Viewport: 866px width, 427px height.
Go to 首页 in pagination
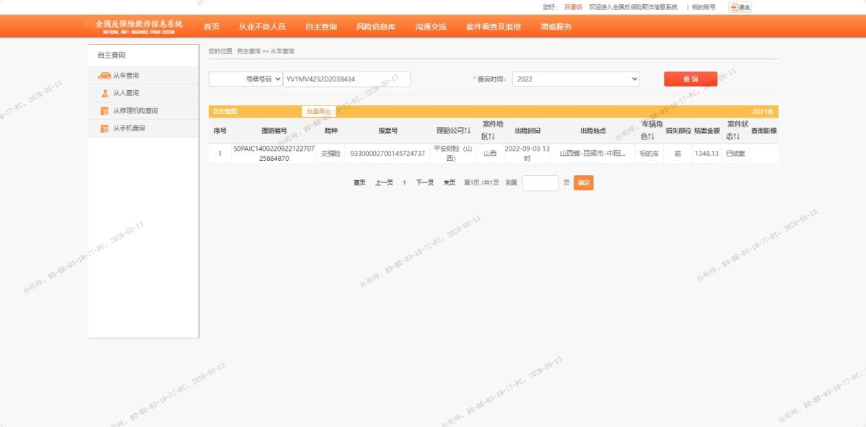click(x=359, y=183)
